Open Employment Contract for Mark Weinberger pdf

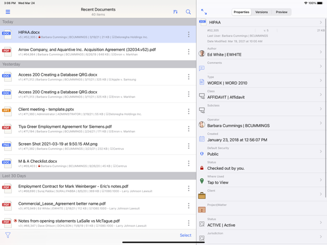98,188
